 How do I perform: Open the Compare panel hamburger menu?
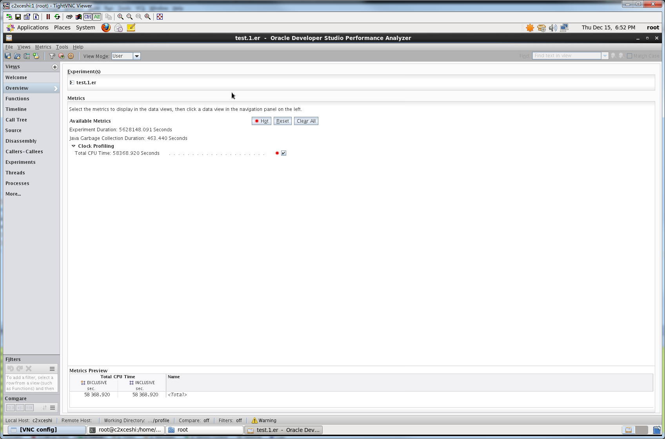52,408
